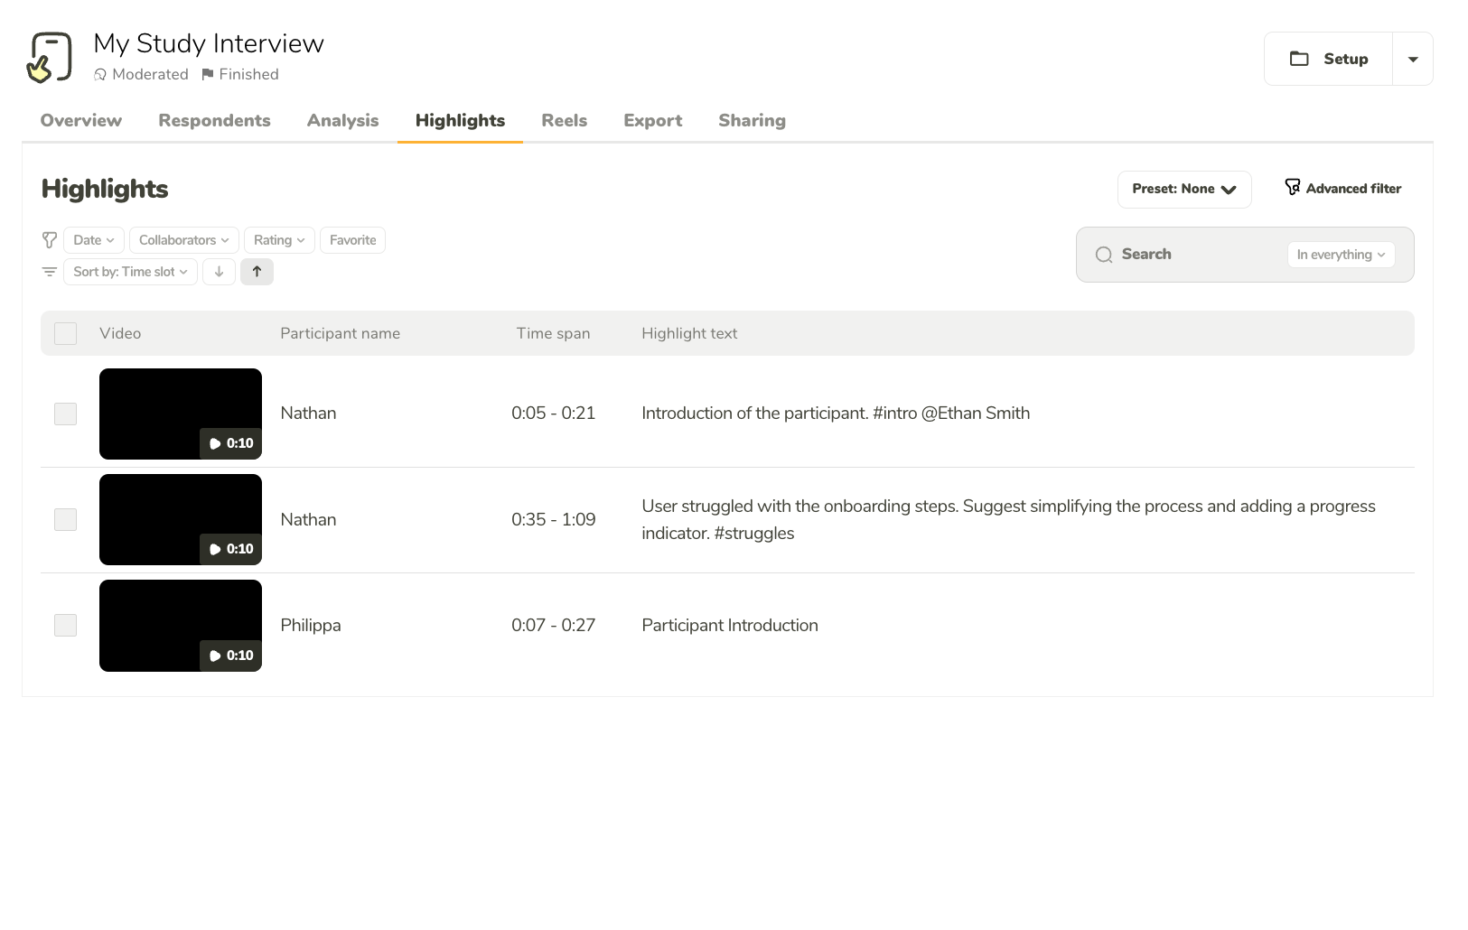The image size is (1468, 930).
Task: Tick the select-all checkbox in header
Action: (65, 333)
